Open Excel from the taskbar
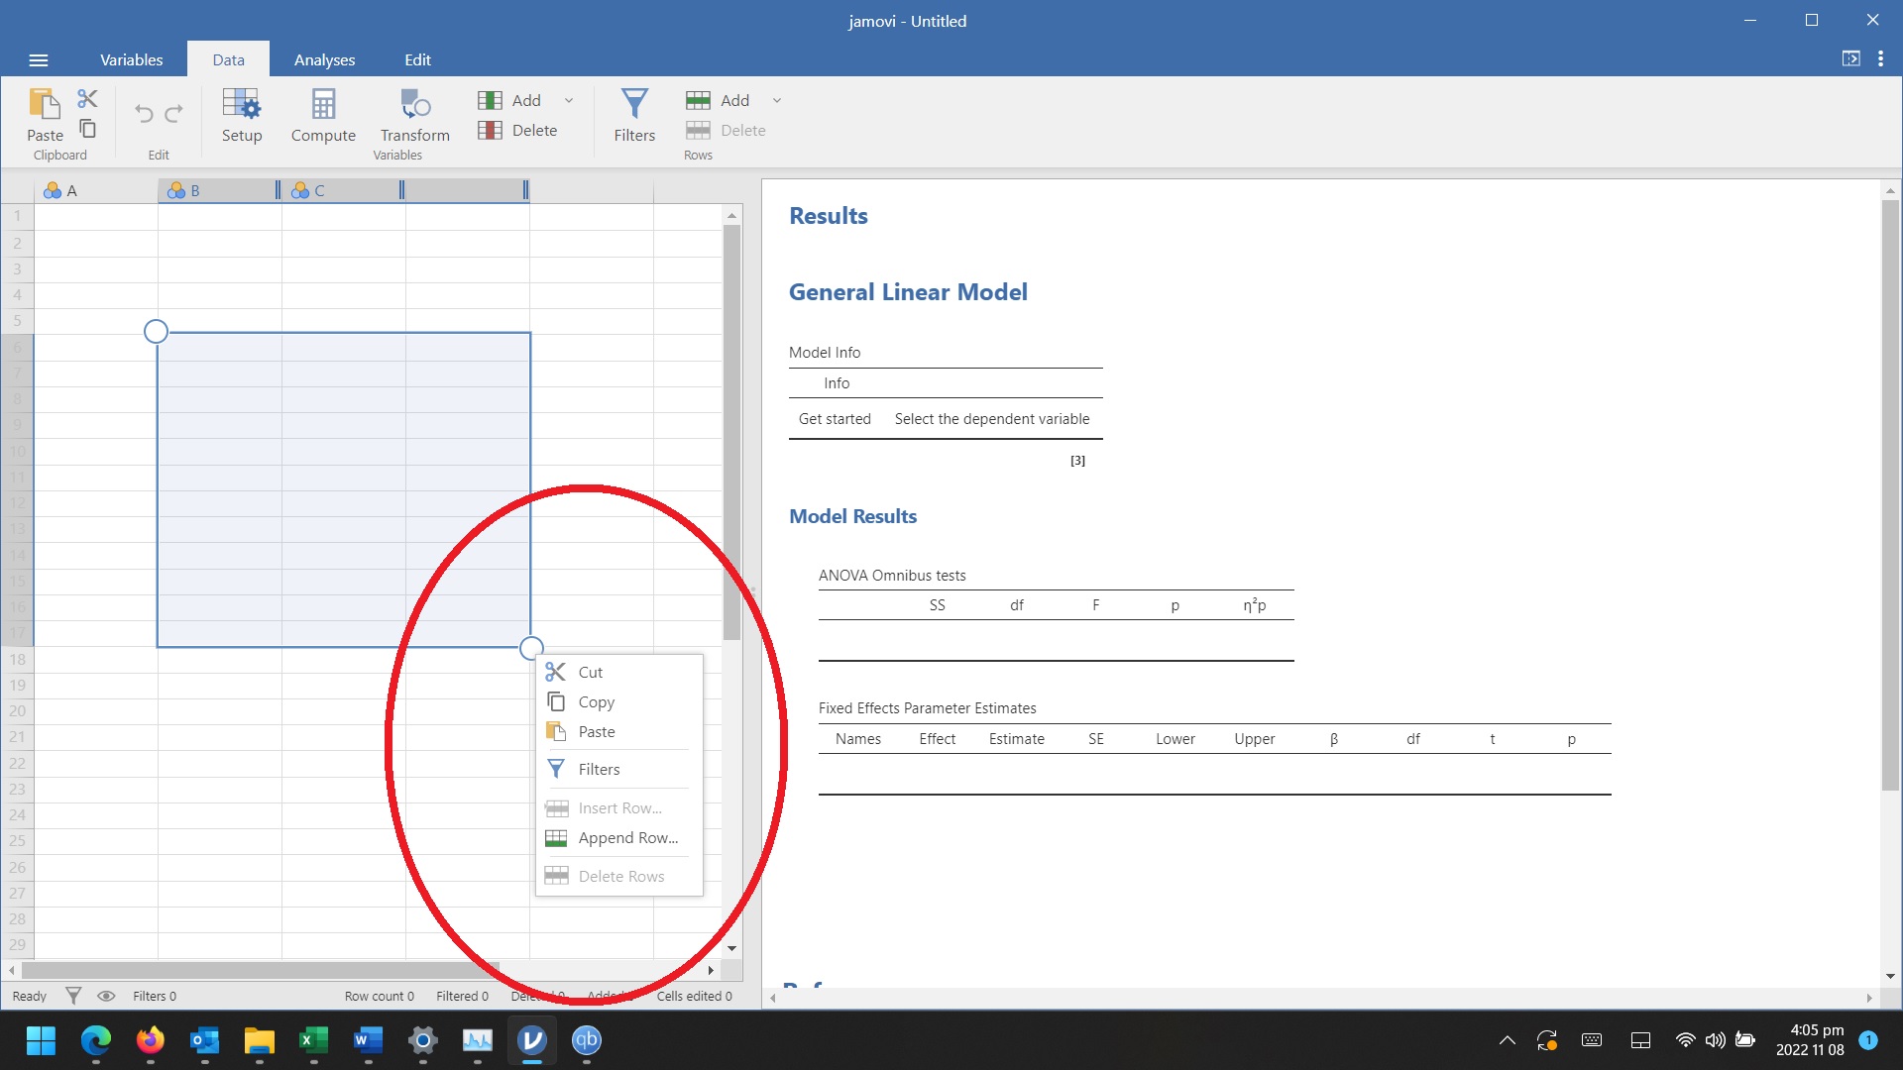 (313, 1040)
